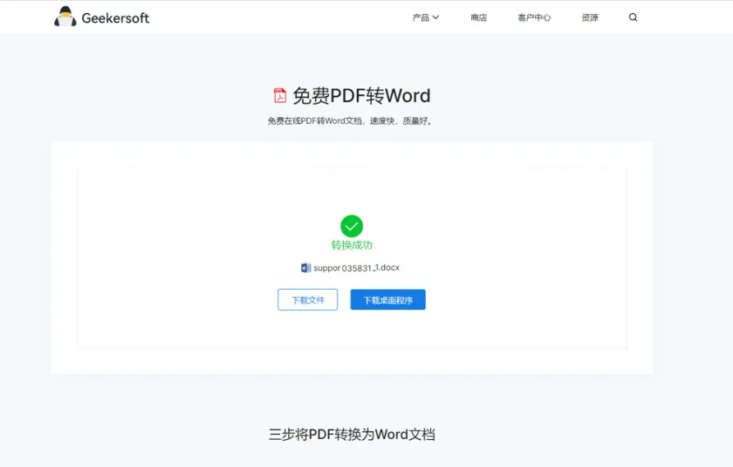Click the Geekersoft brand name text
Screen dimensions: 733x467
tap(115, 17)
